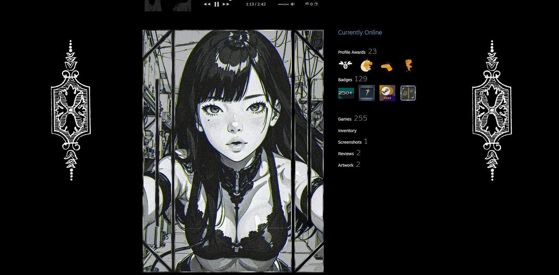Open the Reviews link

click(x=349, y=153)
